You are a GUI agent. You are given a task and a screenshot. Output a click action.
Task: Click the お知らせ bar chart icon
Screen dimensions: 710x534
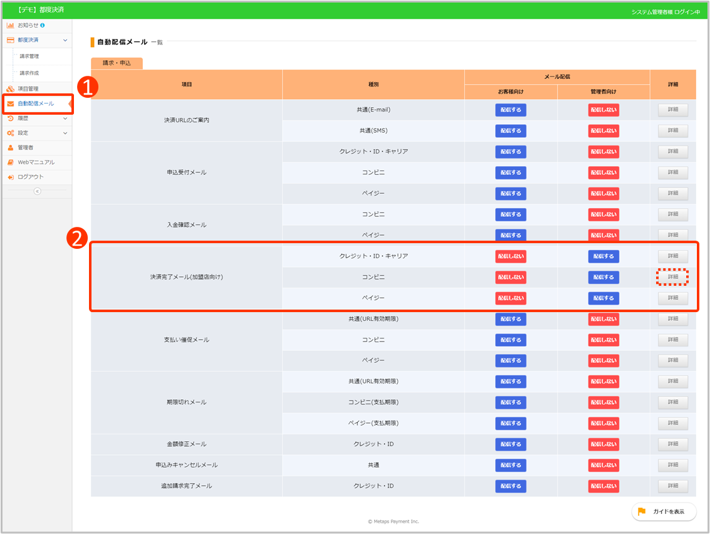10,25
